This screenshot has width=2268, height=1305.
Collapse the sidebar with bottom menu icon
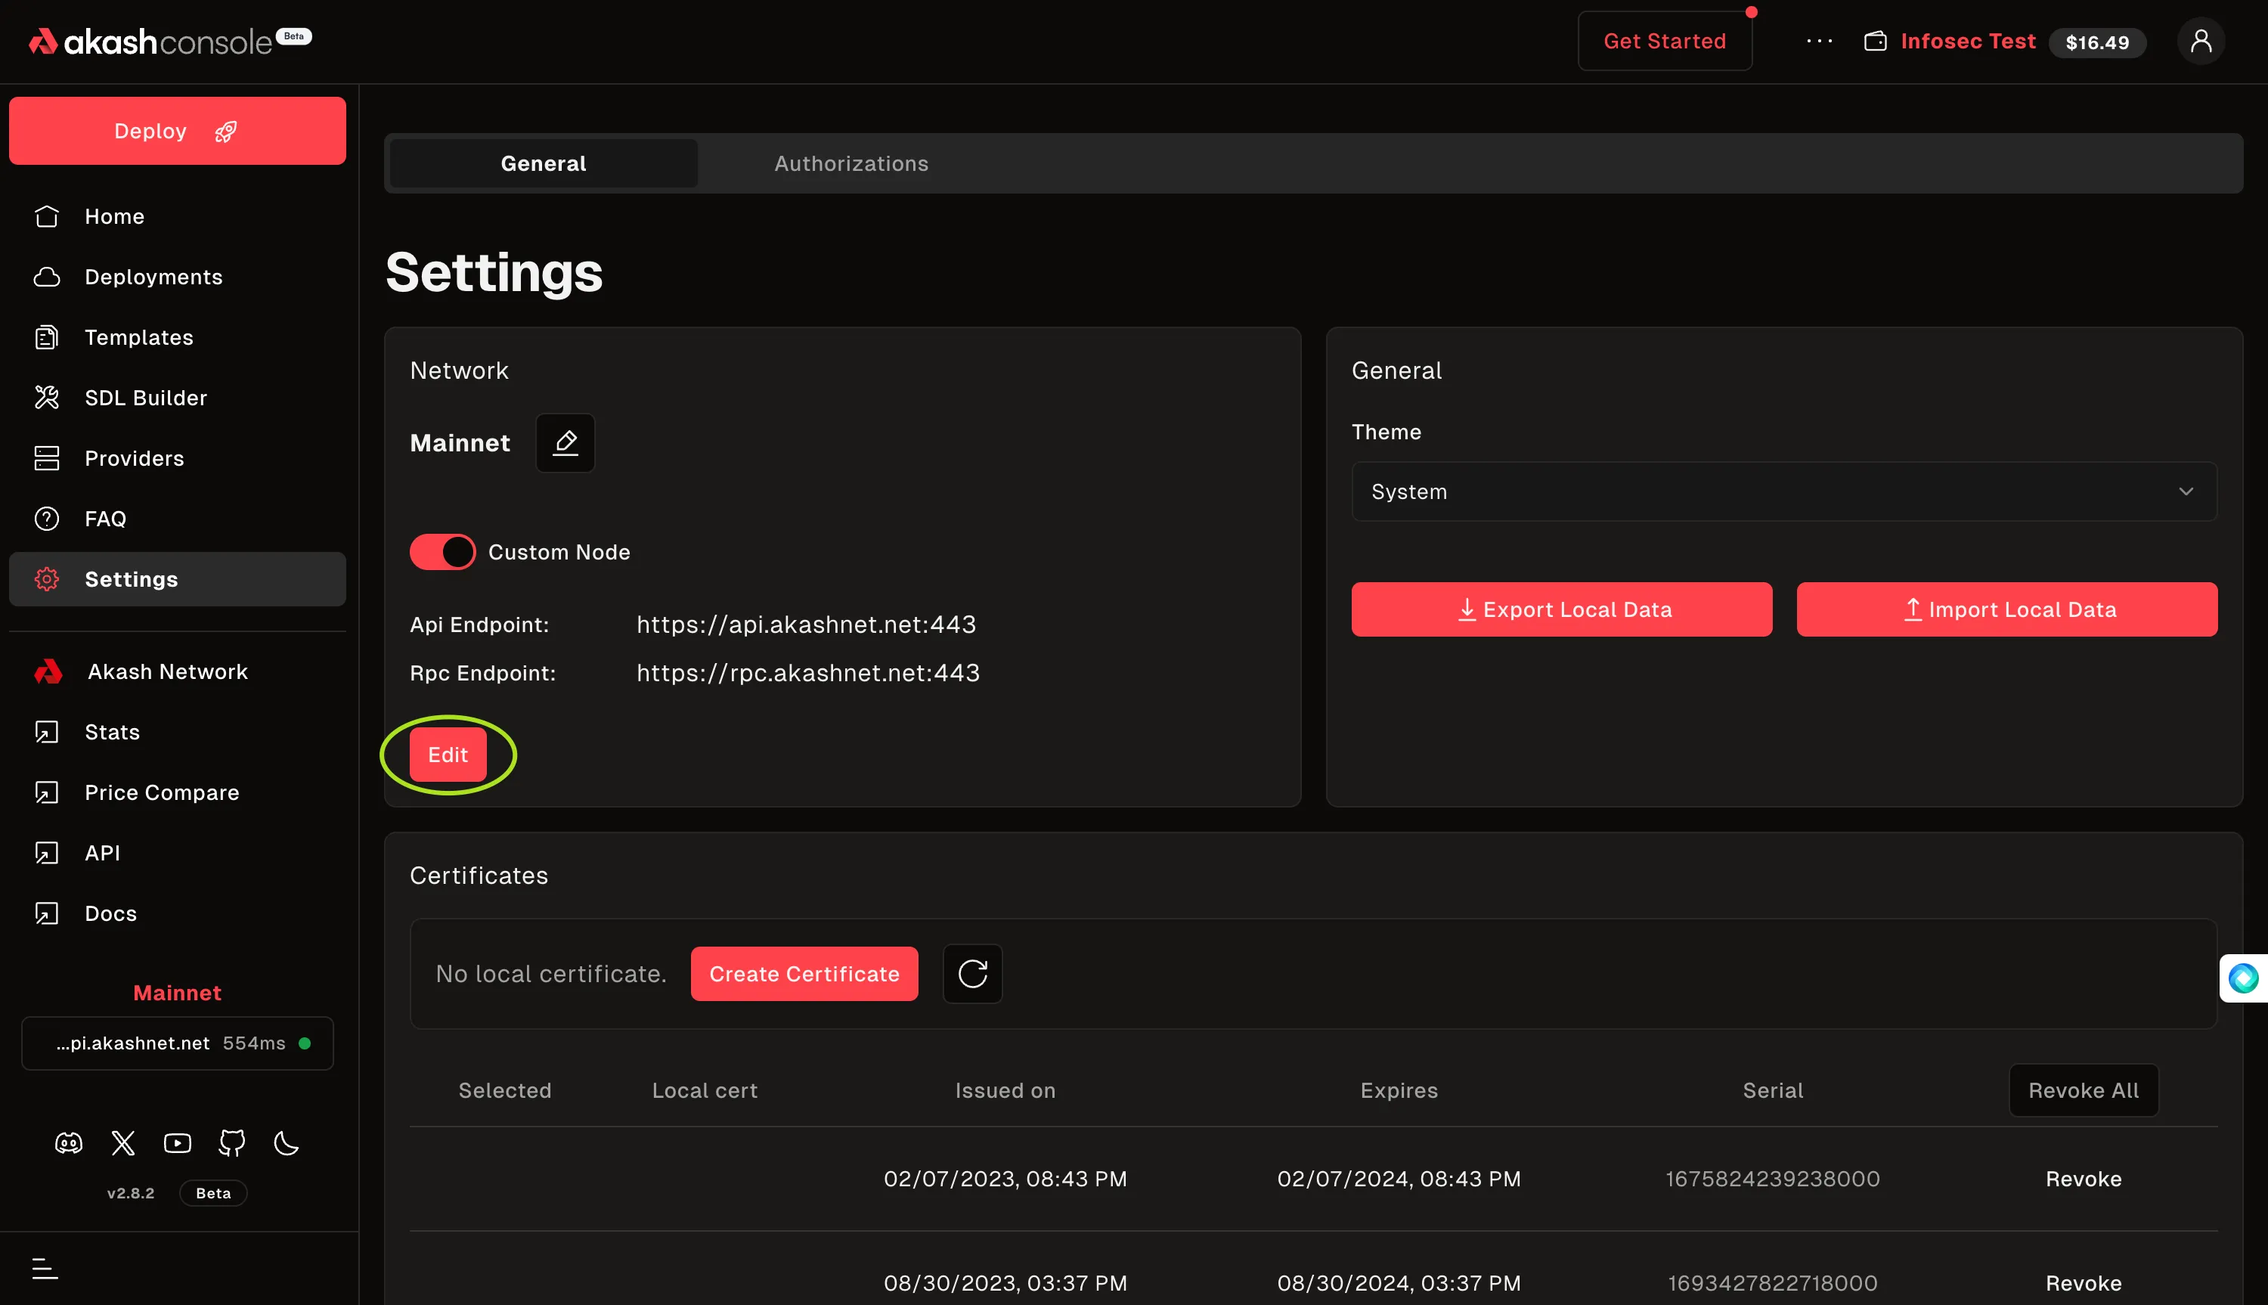45,1268
